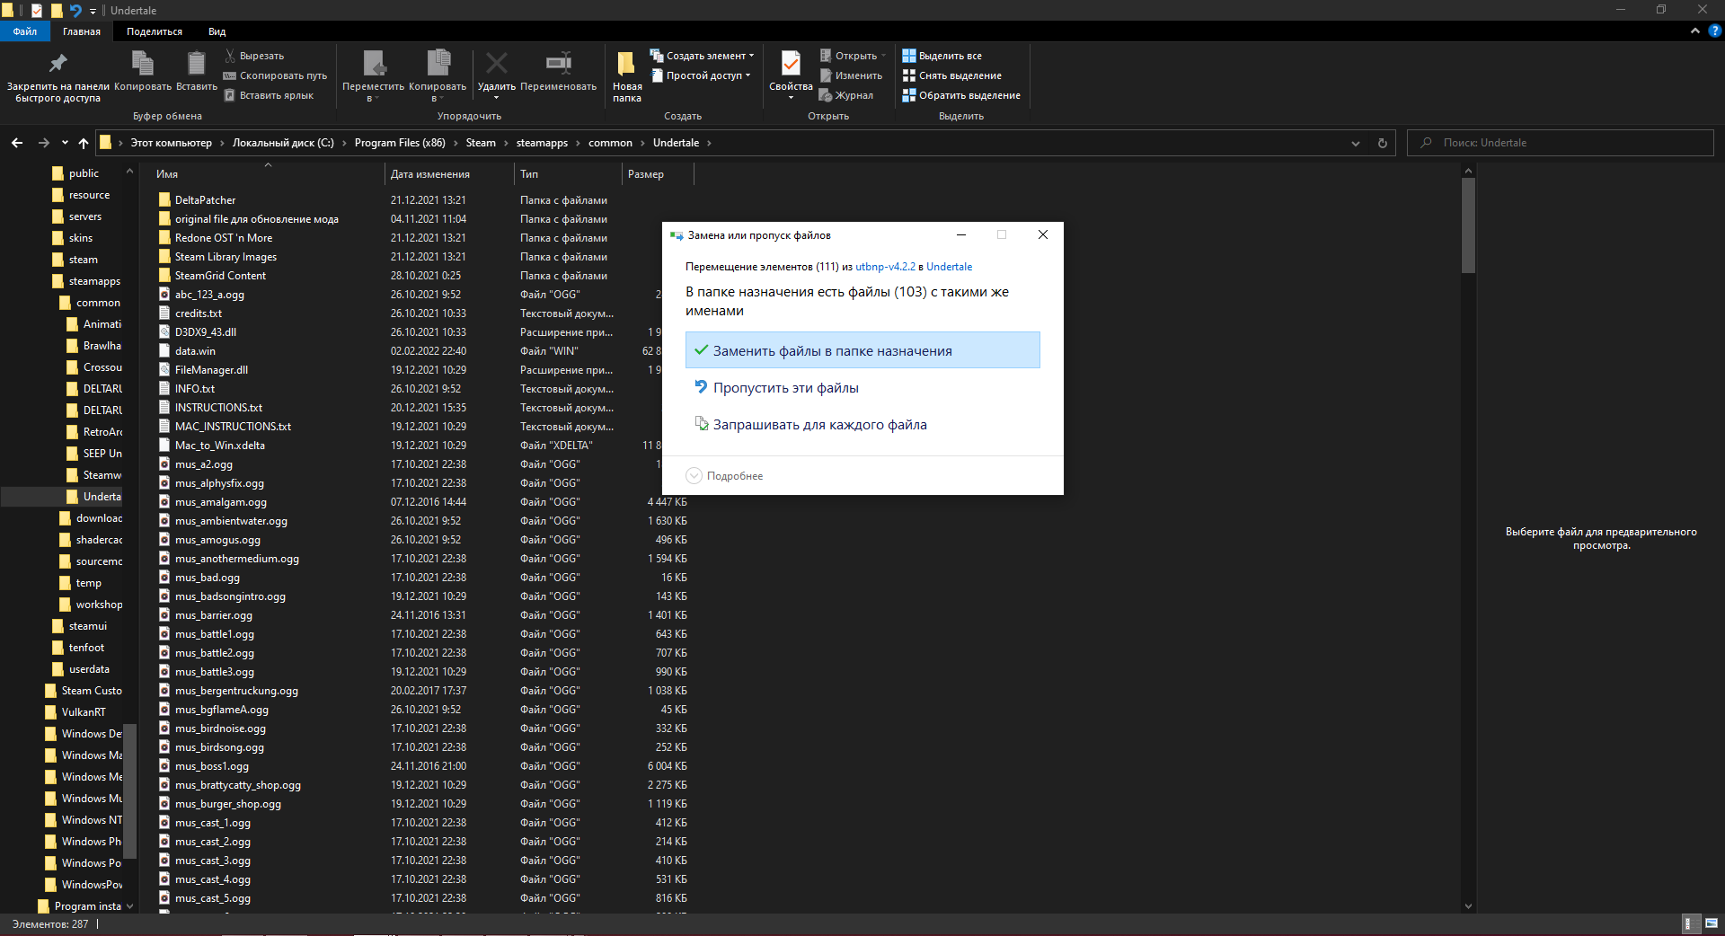Screen dimensions: 1725x936
Task: Switch to large thumbnails view in status bar
Action: [1712, 923]
